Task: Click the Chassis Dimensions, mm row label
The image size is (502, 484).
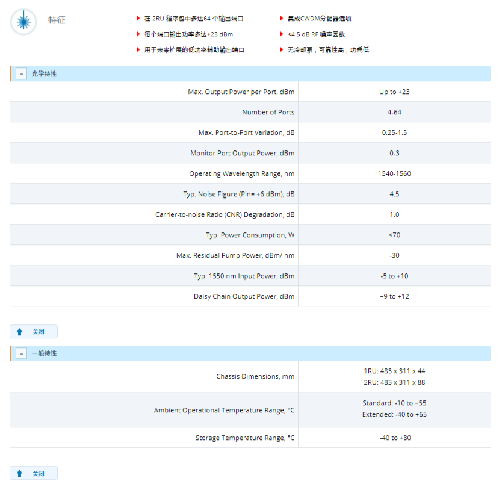Action: pyautogui.click(x=255, y=377)
